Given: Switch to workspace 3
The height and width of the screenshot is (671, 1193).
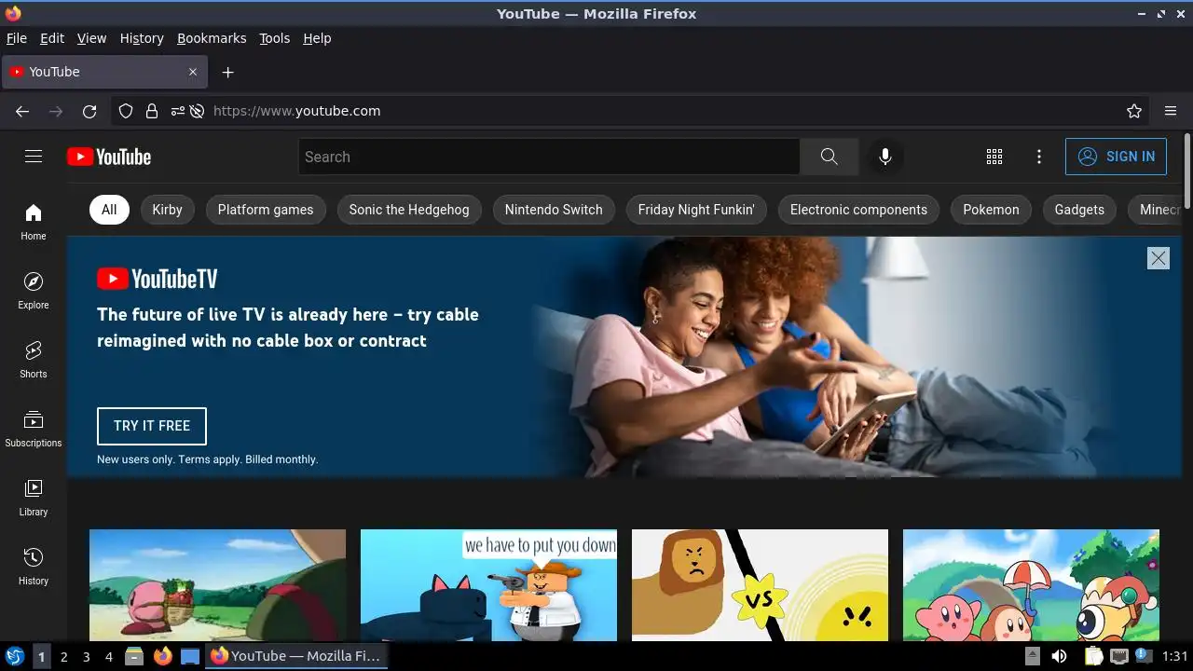Looking at the screenshot, I should pyautogui.click(x=86, y=656).
